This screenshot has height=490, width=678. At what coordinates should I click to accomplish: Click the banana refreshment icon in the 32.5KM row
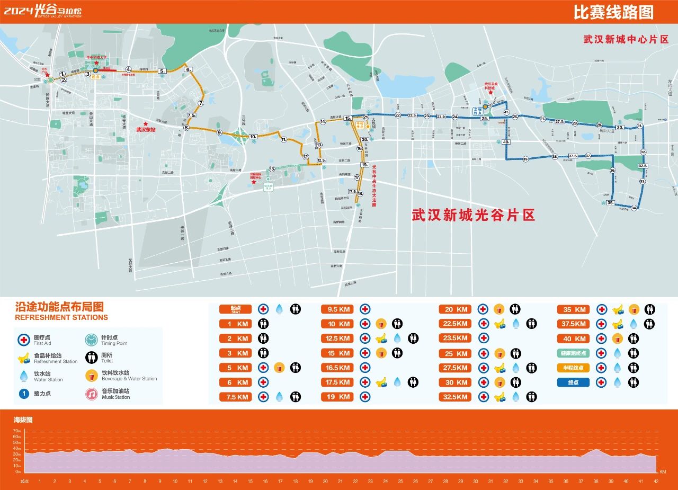pos(499,397)
